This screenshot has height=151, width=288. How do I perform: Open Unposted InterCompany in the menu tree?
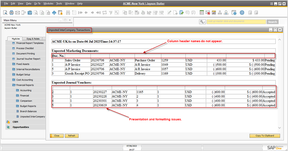point(32,117)
